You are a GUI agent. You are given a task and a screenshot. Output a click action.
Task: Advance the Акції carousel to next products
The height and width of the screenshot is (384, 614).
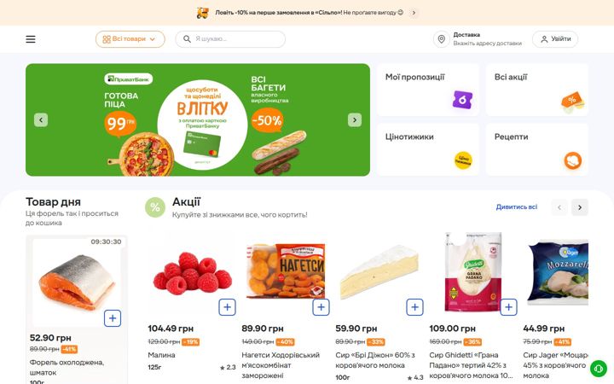(x=580, y=207)
